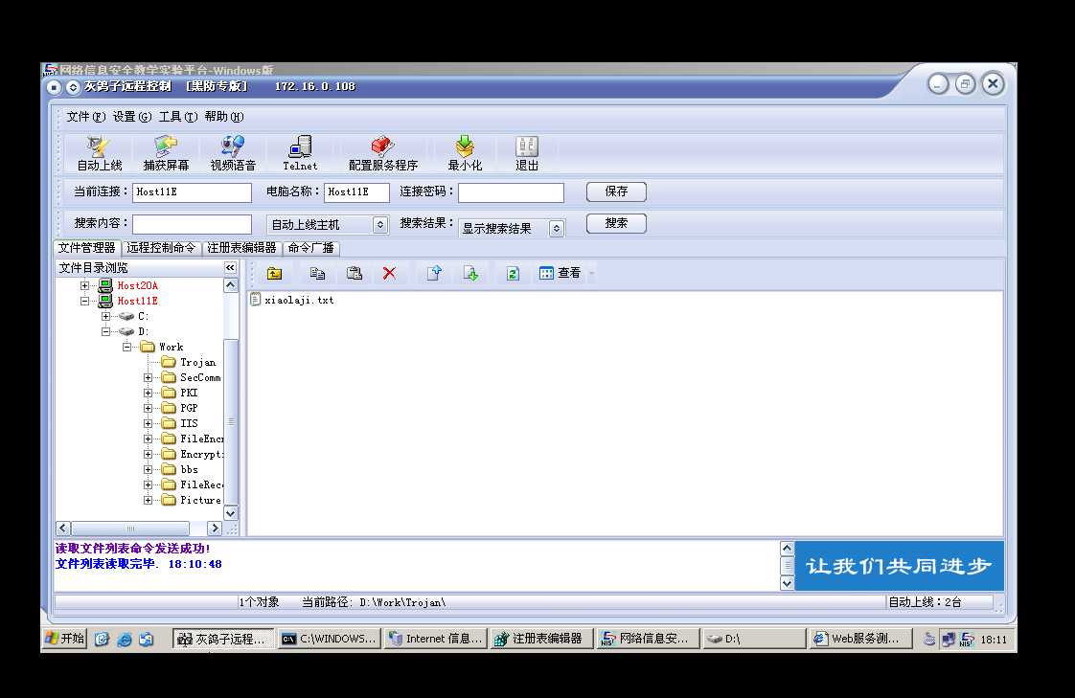Open the 自动上线主机 dropdown
Screen dimensions: 1075x698
pos(379,225)
